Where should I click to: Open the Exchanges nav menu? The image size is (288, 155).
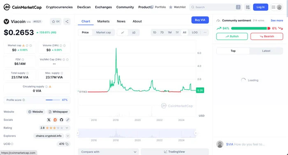[103, 7]
